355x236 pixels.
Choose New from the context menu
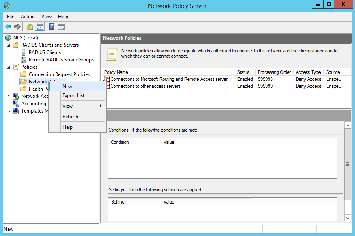coord(67,87)
